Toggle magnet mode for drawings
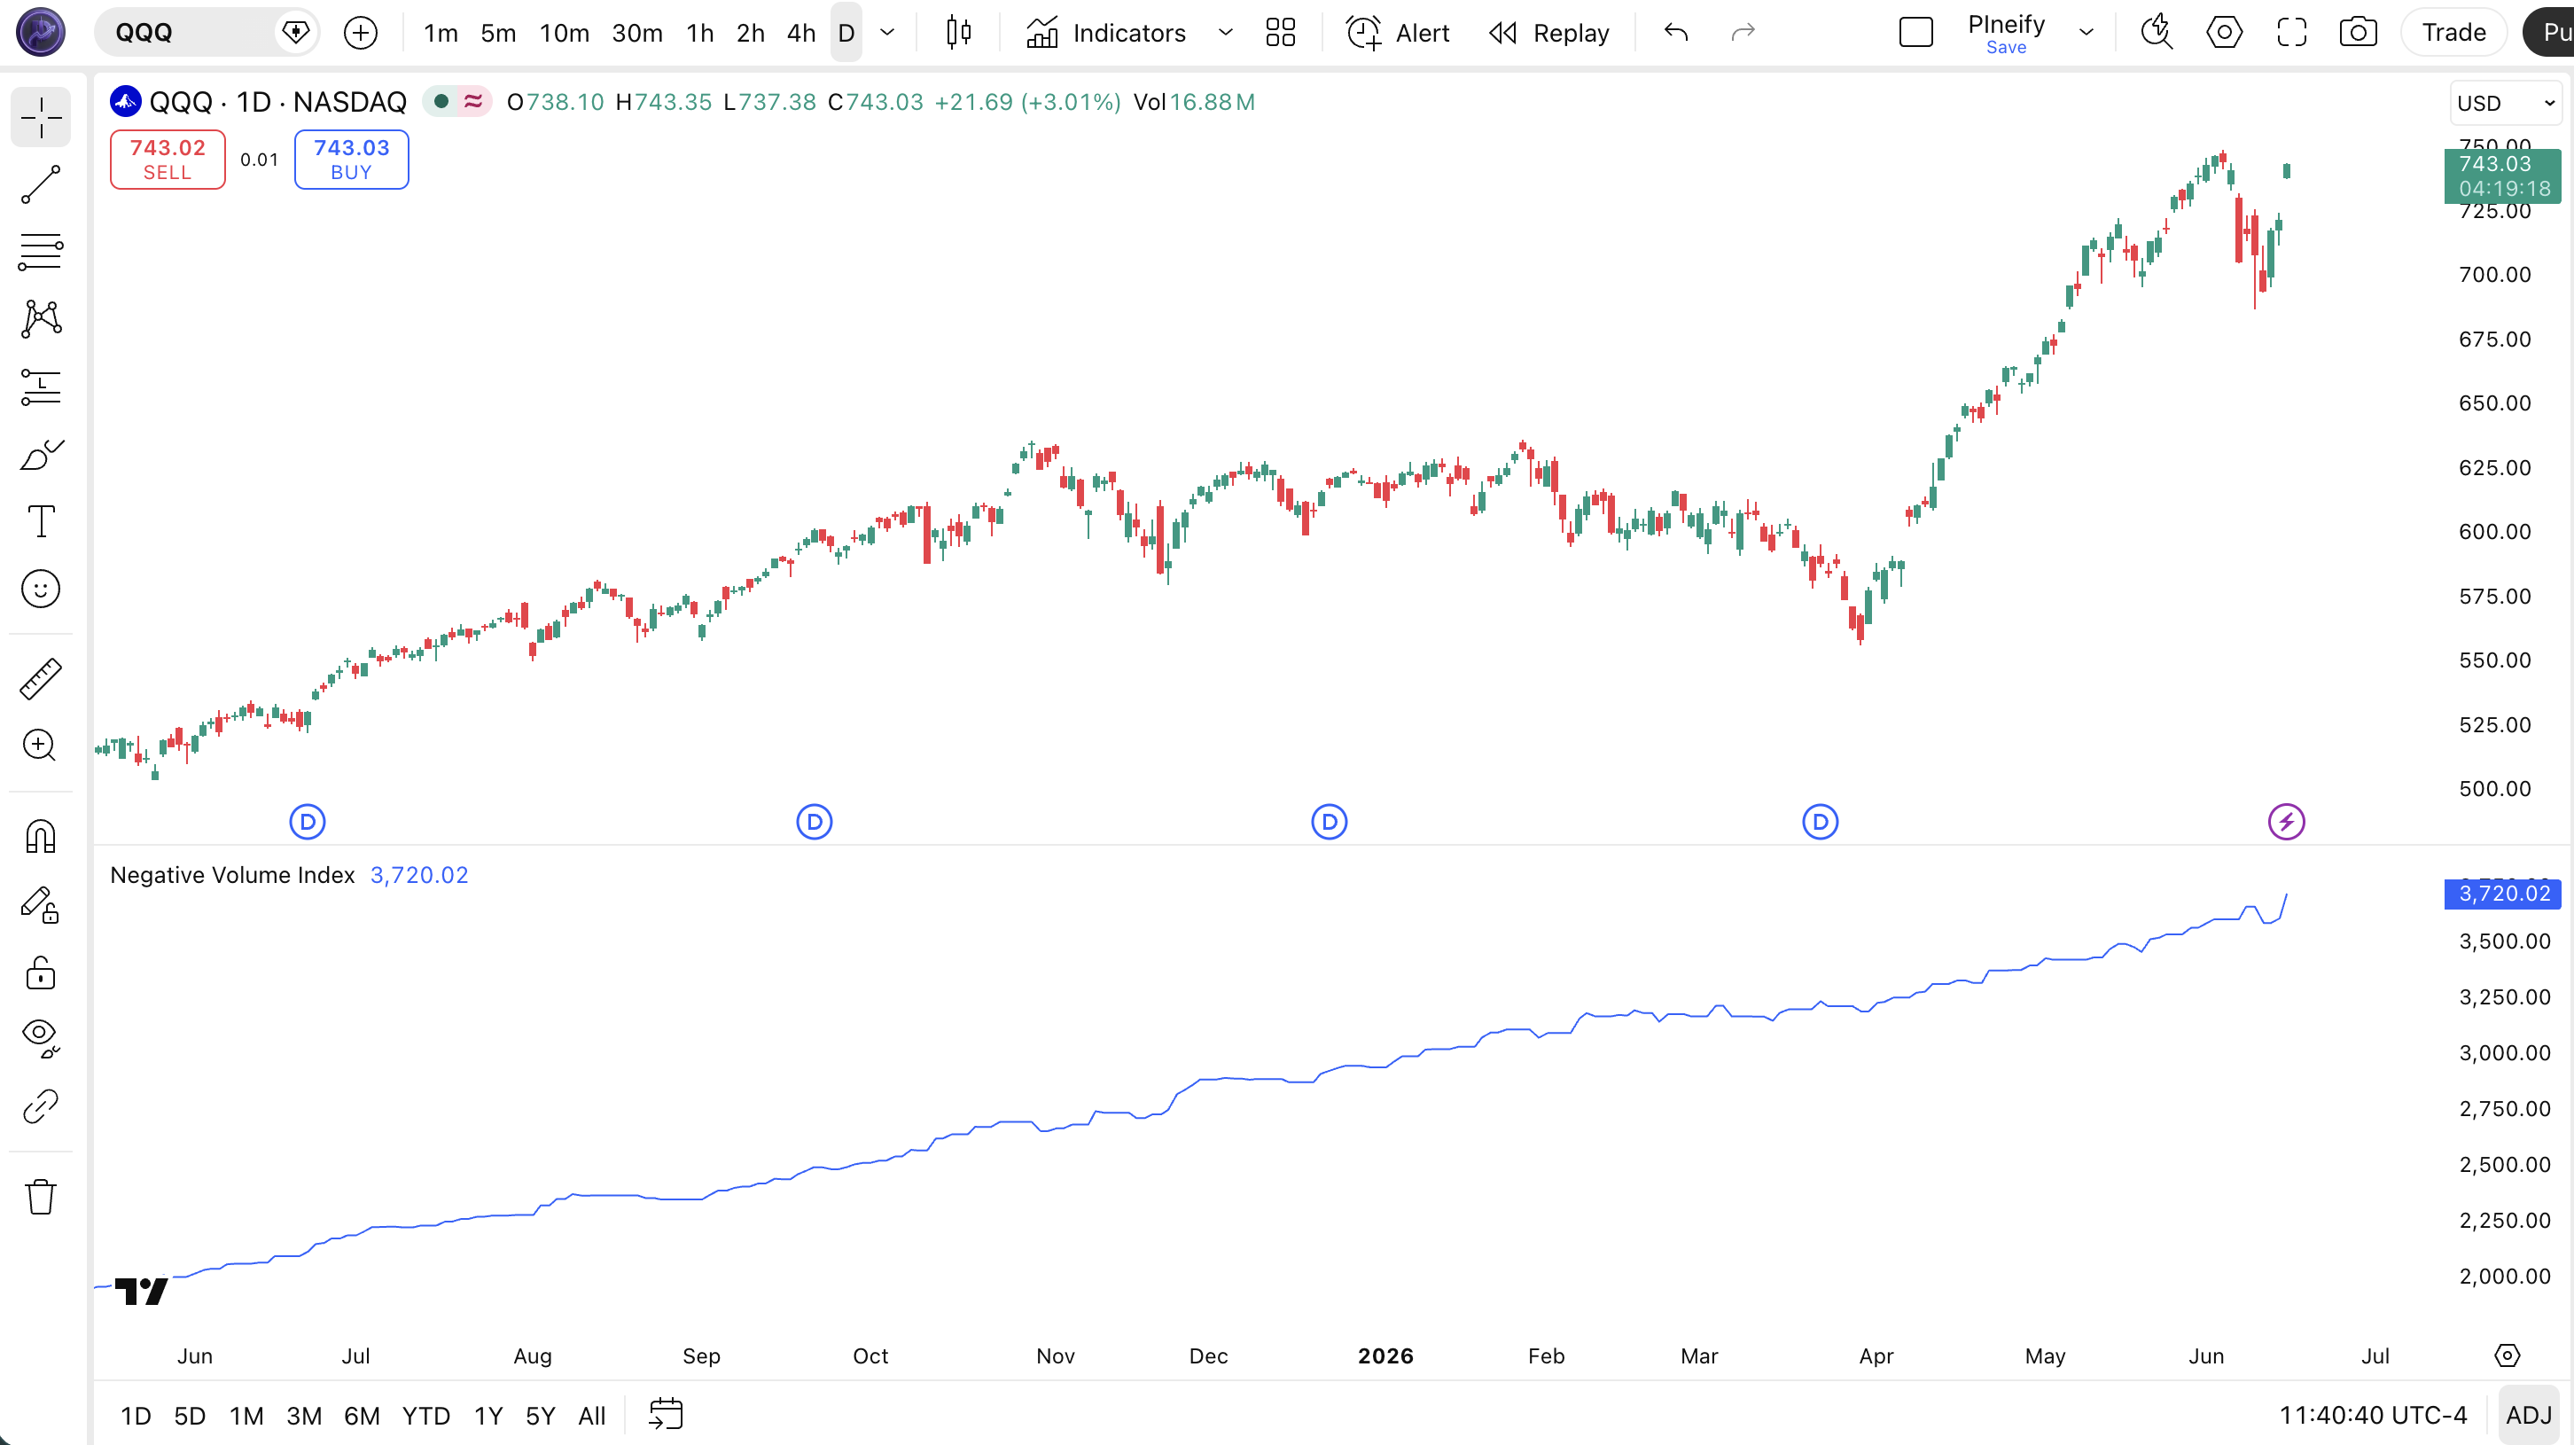 point(41,837)
